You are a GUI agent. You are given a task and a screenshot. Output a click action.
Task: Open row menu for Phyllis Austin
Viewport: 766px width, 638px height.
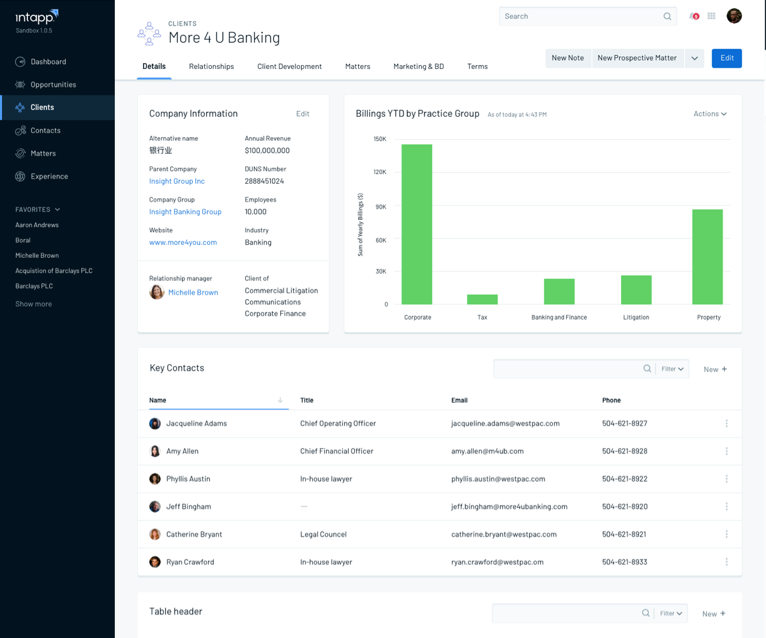tap(726, 479)
